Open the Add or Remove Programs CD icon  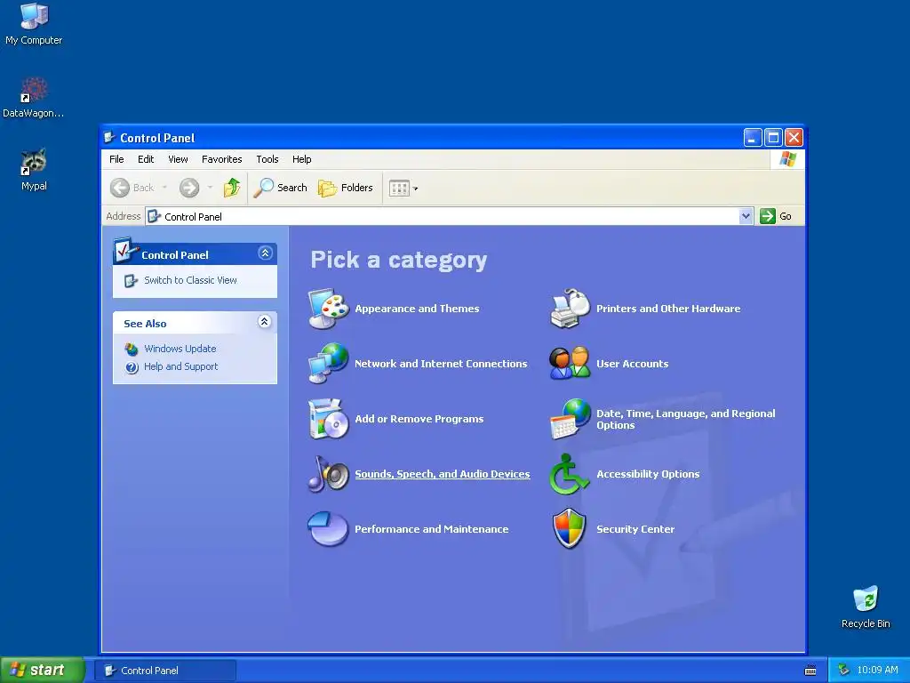pos(328,419)
